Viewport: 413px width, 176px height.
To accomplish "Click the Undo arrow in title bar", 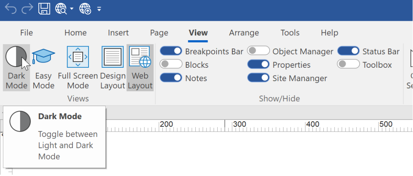I will [x=10, y=9].
